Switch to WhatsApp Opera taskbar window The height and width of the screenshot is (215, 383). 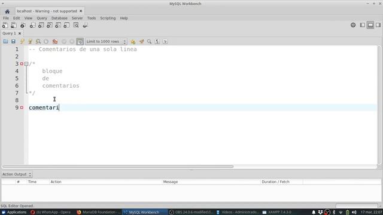pyautogui.click(x=51, y=212)
